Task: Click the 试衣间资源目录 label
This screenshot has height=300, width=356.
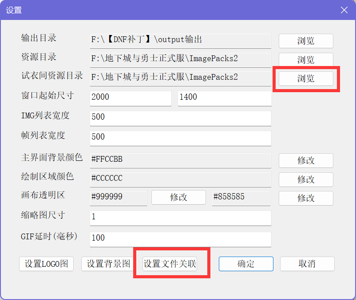Action: point(52,75)
